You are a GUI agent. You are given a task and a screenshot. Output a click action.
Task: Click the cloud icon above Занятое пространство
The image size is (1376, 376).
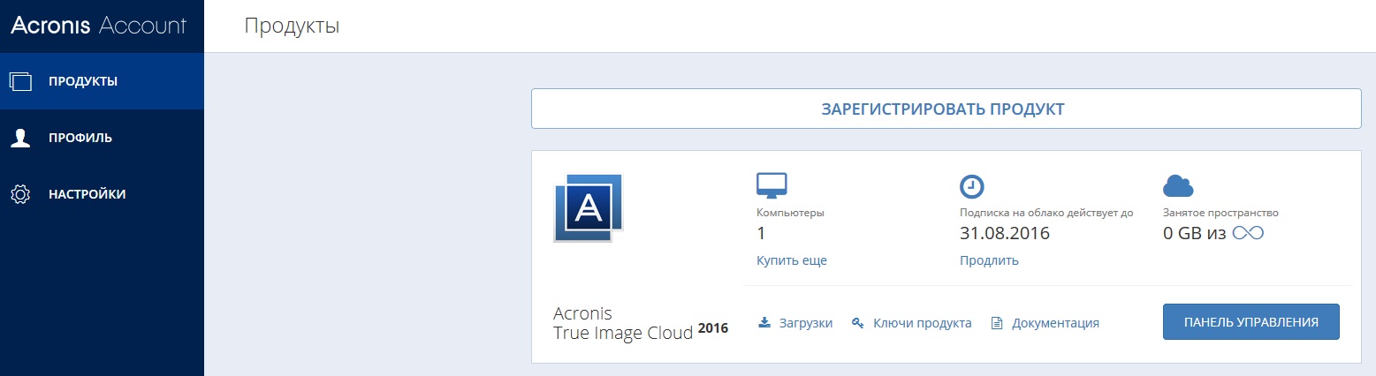[1178, 186]
